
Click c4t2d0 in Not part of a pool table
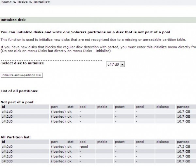tap(7, 116)
